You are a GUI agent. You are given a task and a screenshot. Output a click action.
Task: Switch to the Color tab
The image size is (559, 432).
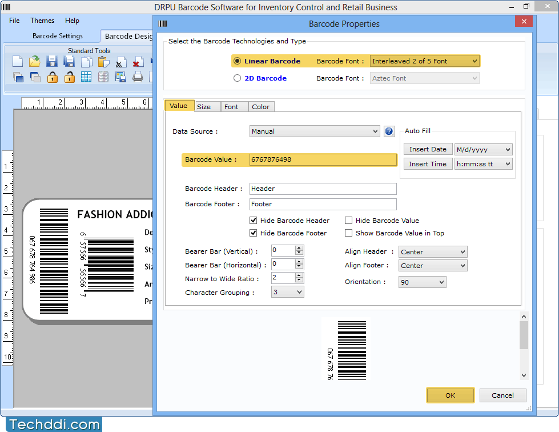[x=261, y=107]
